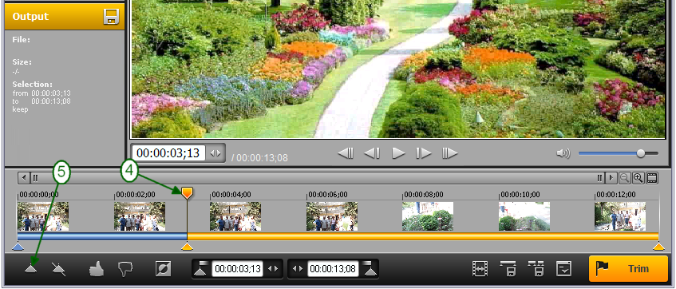The height and width of the screenshot is (289, 676).
Task: Click the orange kept segment bar
Action: coord(423,236)
